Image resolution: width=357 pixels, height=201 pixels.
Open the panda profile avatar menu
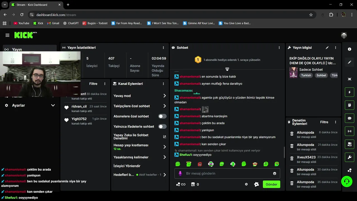(x=344, y=35)
